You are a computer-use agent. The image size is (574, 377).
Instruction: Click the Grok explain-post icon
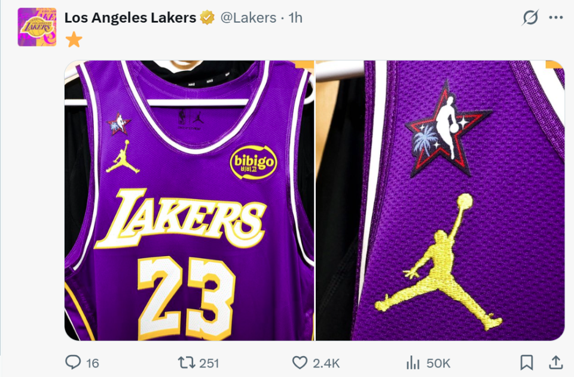point(530,18)
